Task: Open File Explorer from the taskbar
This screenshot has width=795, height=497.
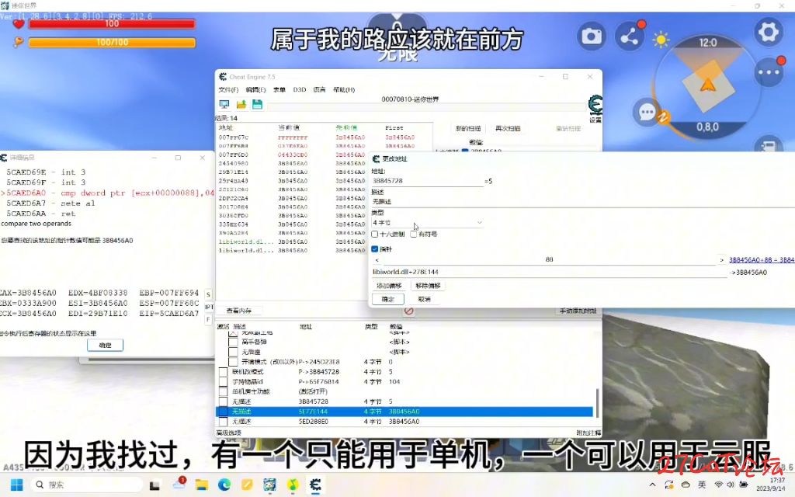Action: tap(202, 485)
